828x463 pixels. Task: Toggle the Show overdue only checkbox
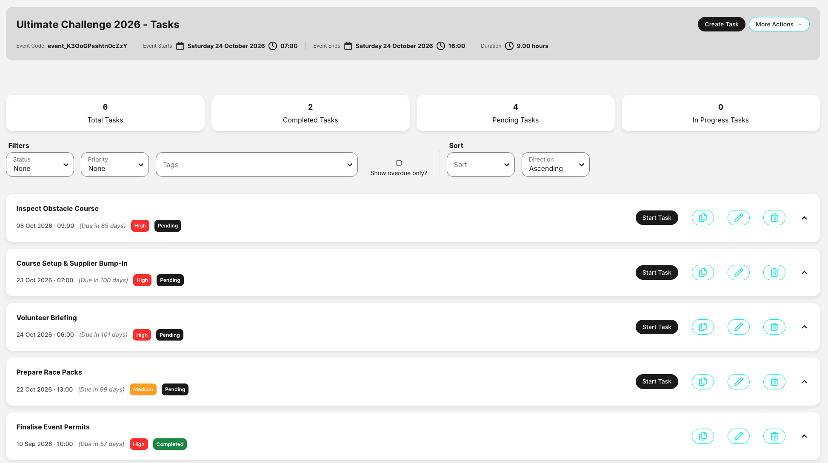coord(399,163)
